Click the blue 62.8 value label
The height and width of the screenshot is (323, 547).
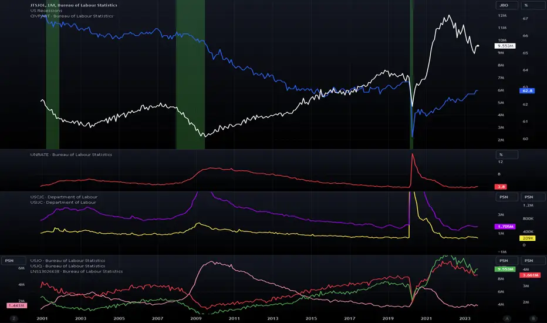[x=527, y=91]
